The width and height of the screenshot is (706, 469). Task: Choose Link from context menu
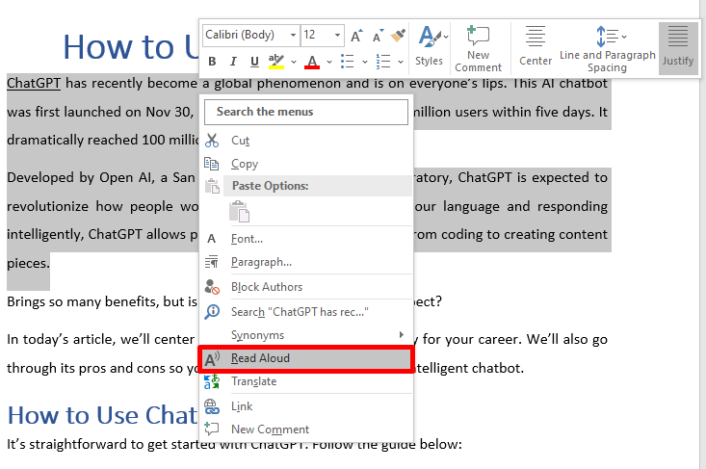pyautogui.click(x=305, y=406)
